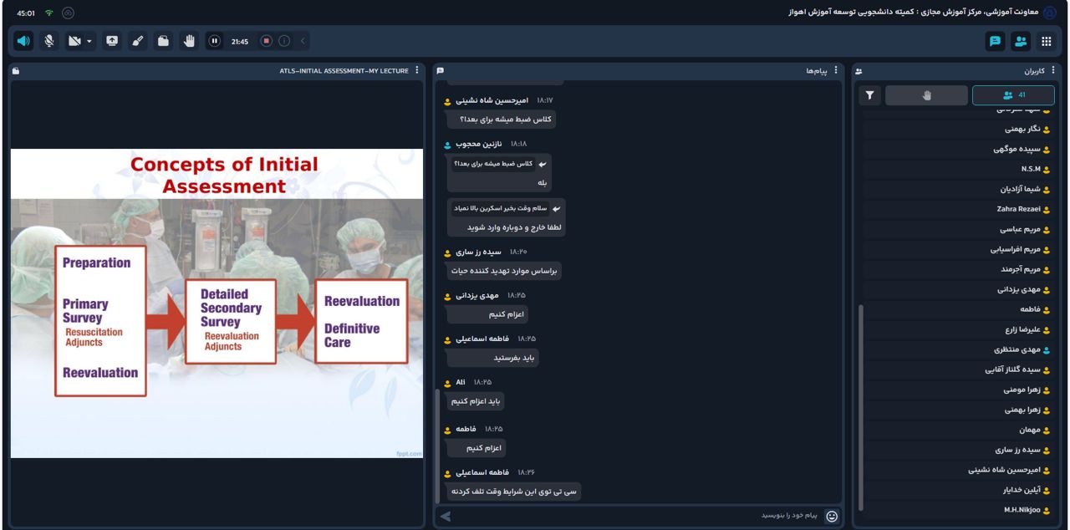The width and height of the screenshot is (1070, 530).
Task: Toggle the users panel button in the top bar
Action: pyautogui.click(x=1021, y=40)
